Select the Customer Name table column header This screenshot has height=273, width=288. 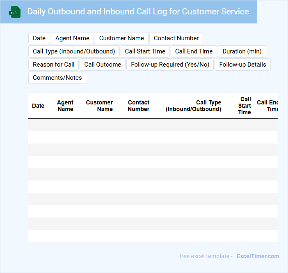point(99,106)
